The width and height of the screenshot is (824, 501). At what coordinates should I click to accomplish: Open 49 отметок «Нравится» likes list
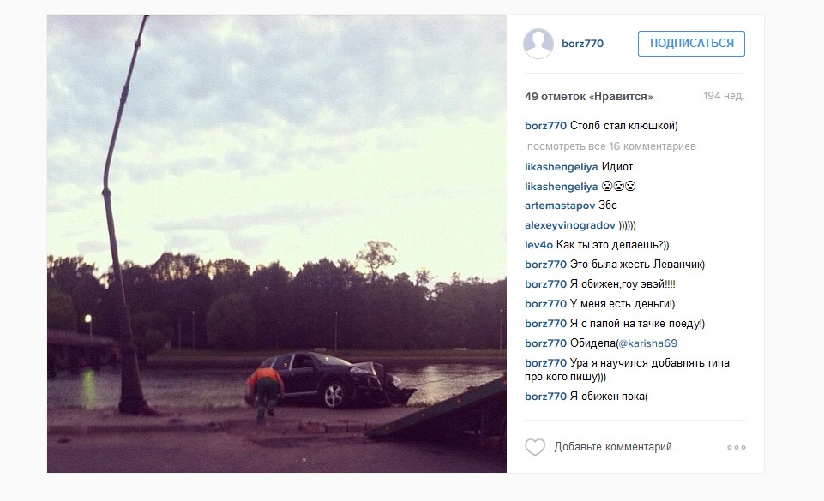pyautogui.click(x=588, y=97)
